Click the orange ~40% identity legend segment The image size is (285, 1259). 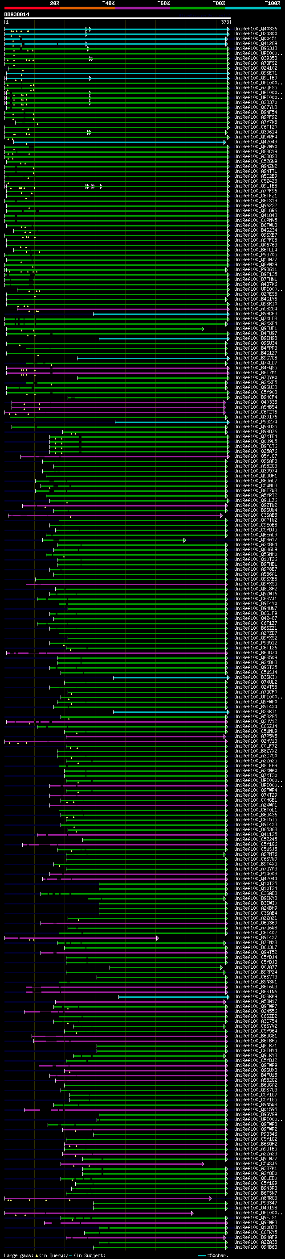click(87, 8)
